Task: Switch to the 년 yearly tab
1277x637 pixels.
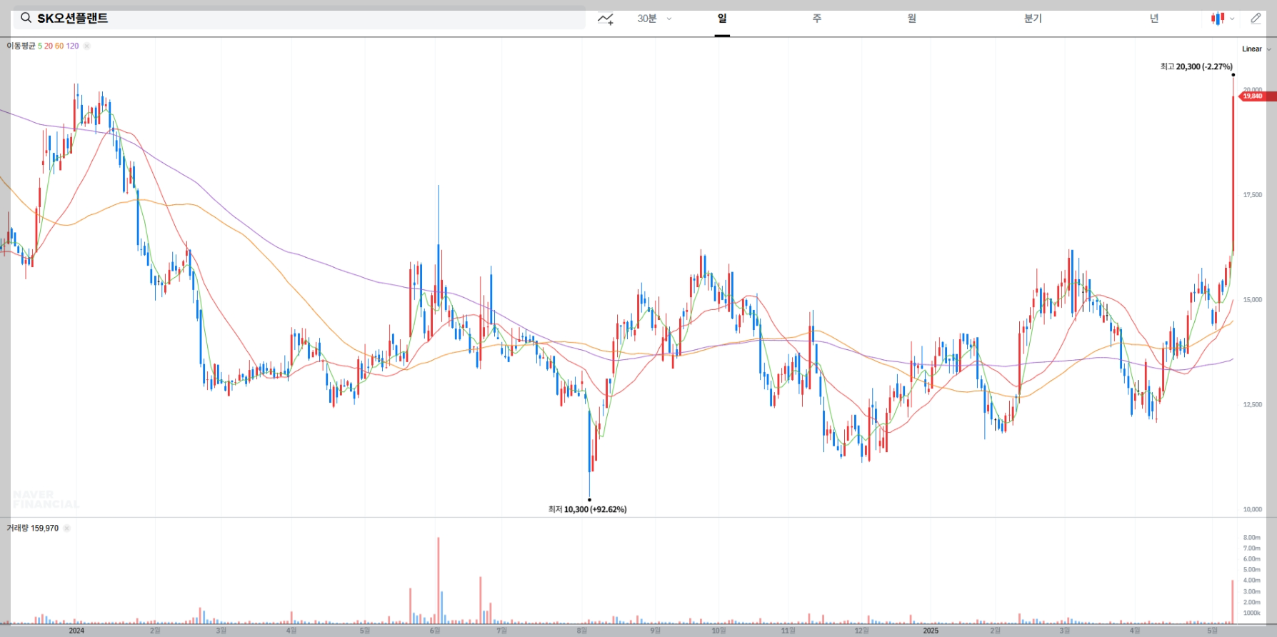Action: pos(1154,19)
